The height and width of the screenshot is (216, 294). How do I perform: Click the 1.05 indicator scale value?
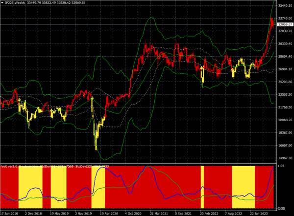(x=281, y=166)
